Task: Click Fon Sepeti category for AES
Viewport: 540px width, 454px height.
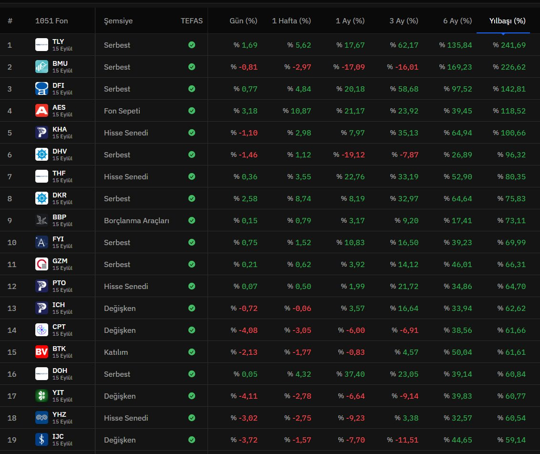Action: point(122,111)
